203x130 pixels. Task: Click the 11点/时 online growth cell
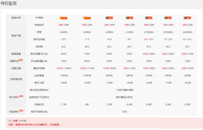pyautogui.click(x=64, y=75)
